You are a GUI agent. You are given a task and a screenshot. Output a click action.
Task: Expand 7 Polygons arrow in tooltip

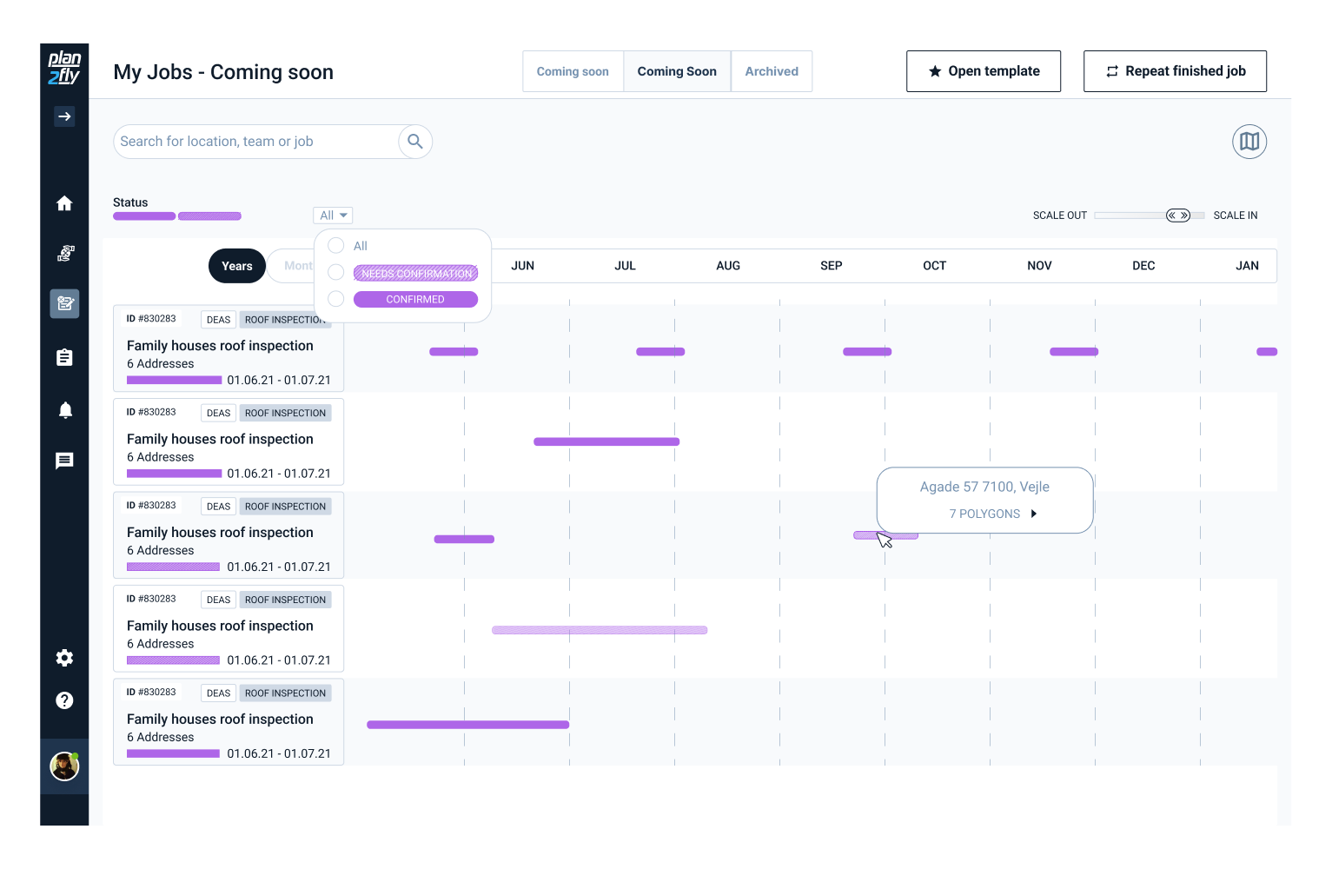tap(1034, 514)
